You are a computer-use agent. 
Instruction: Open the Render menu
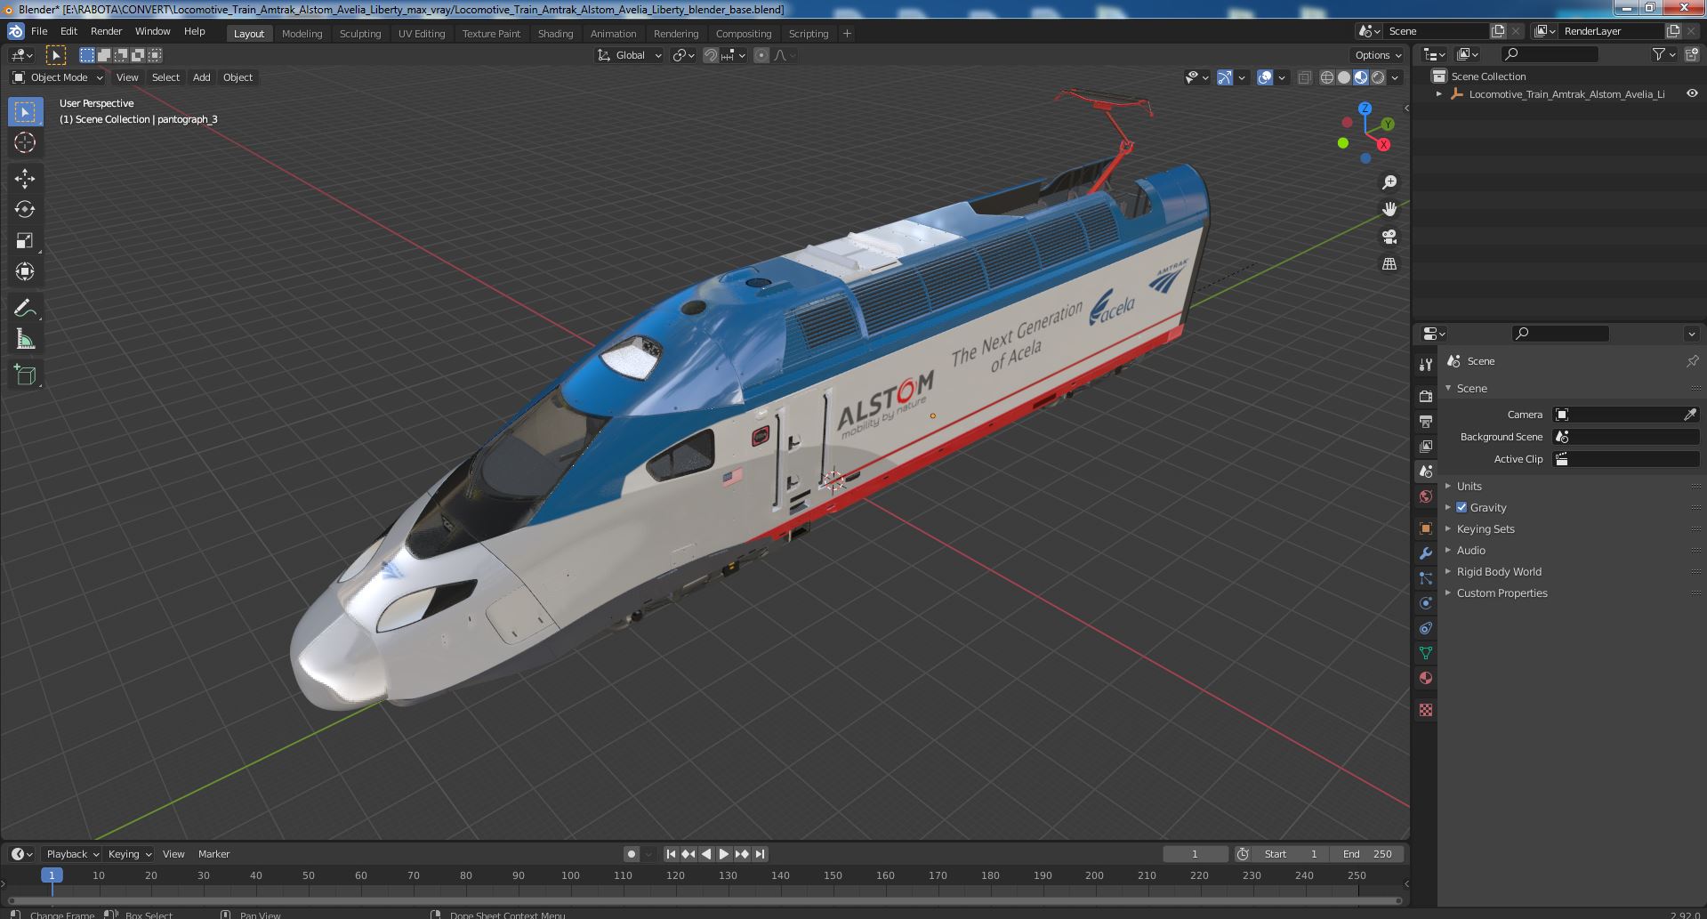click(x=106, y=31)
